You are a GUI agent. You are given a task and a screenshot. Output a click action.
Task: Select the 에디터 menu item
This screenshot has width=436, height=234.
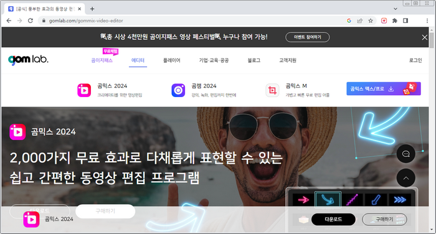tap(138, 60)
